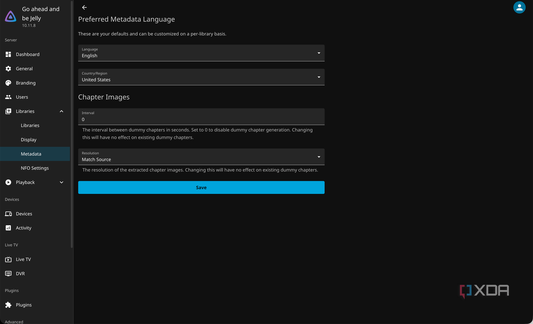Click the 'Go ahead and be Jelly' server name
Viewport: 533px width, 324px height.
(41, 13)
